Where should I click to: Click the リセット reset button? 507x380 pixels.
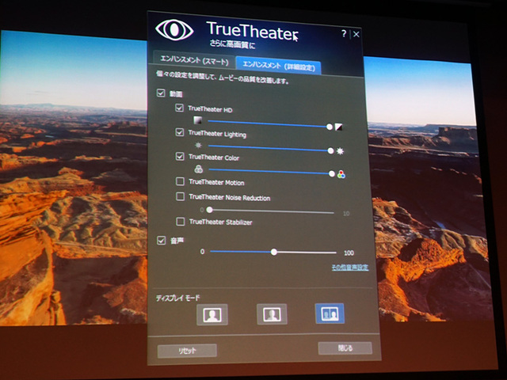click(187, 351)
